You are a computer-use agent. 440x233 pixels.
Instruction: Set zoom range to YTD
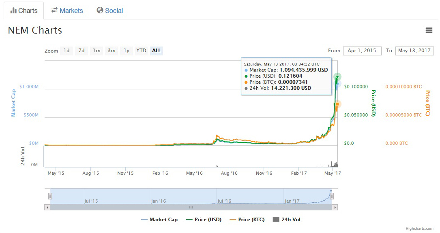click(142, 51)
